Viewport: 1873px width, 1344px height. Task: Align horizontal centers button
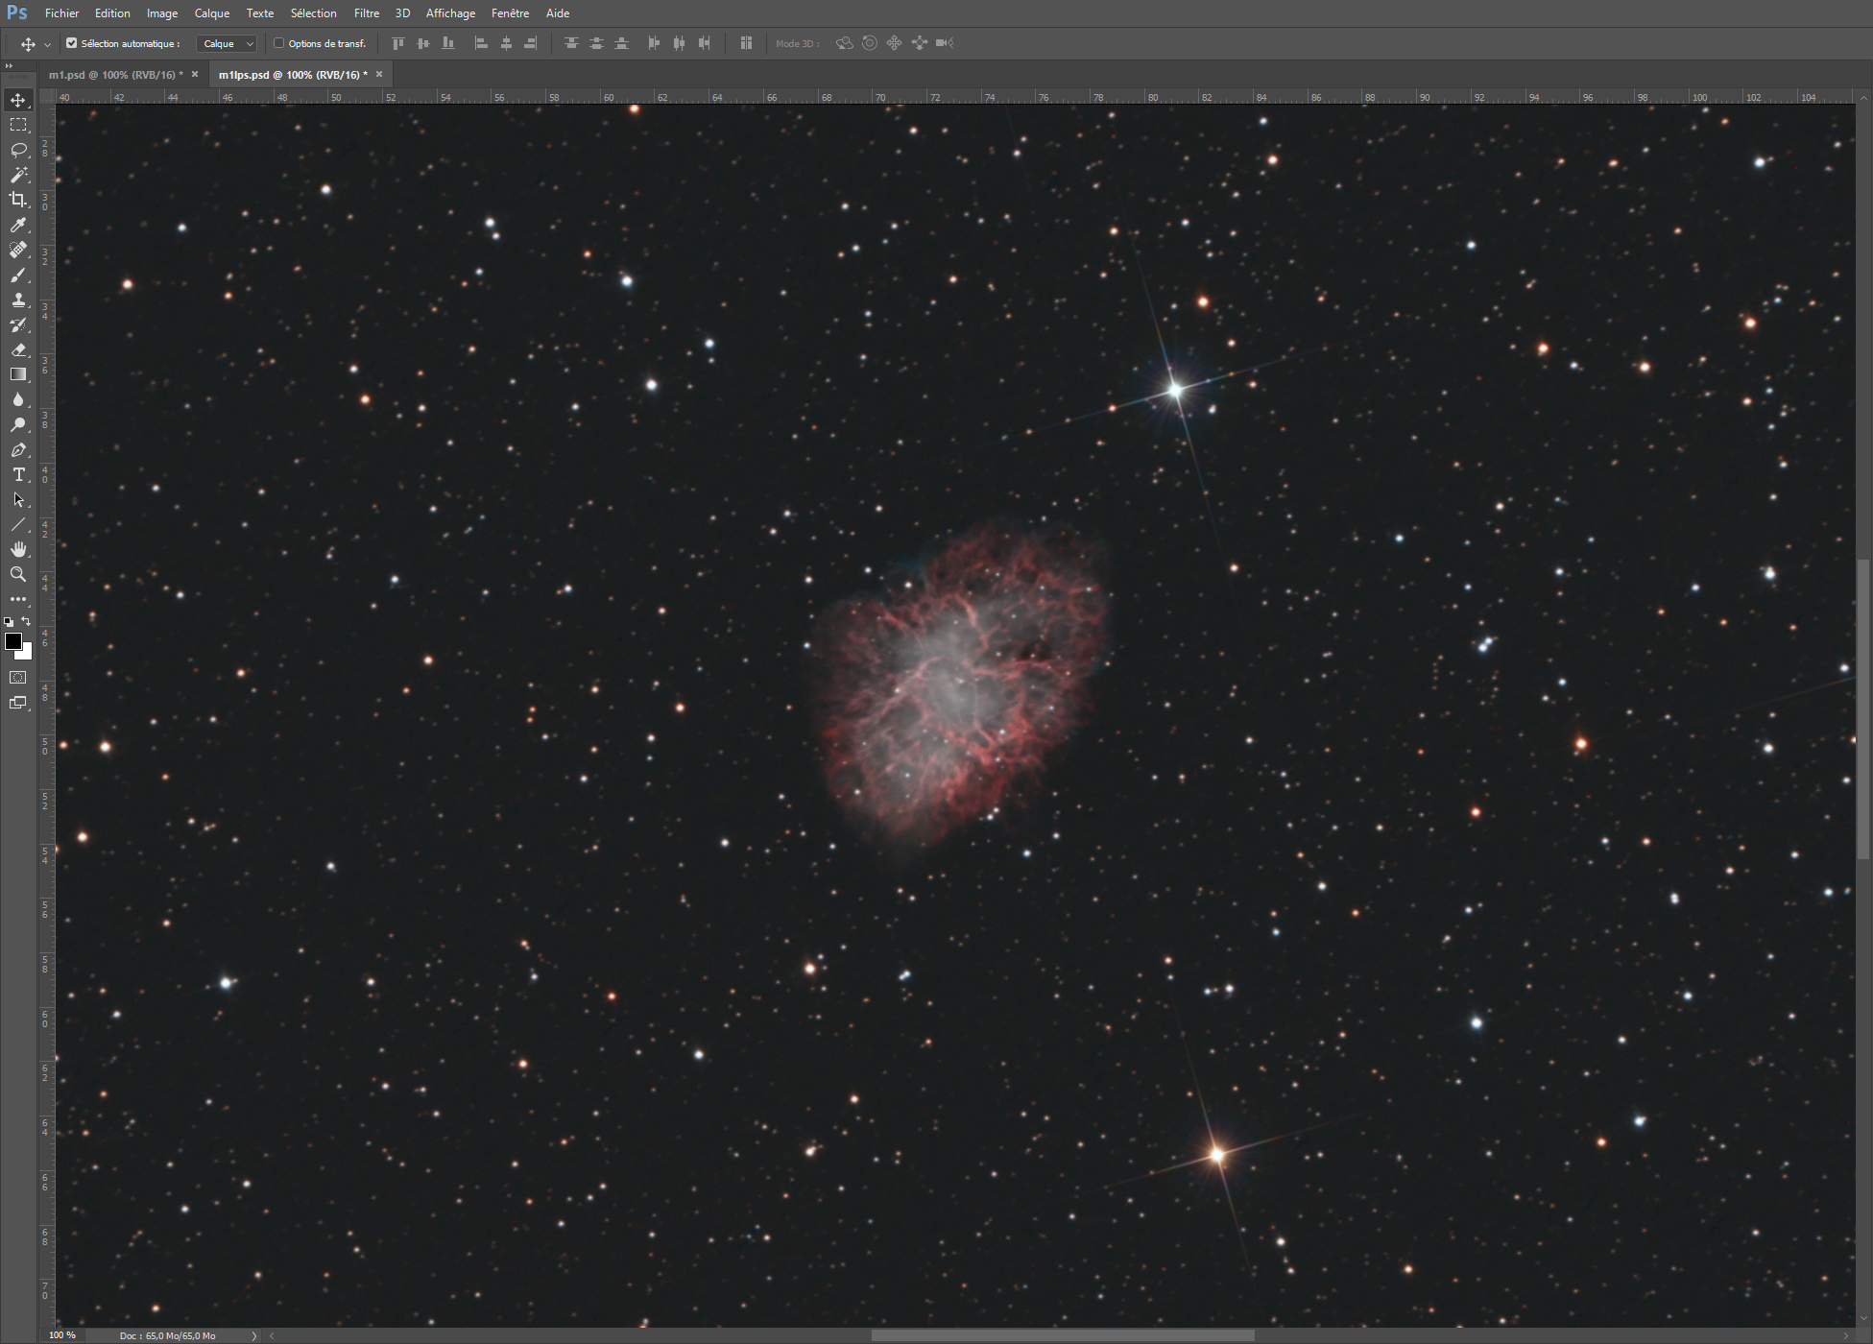point(506,43)
